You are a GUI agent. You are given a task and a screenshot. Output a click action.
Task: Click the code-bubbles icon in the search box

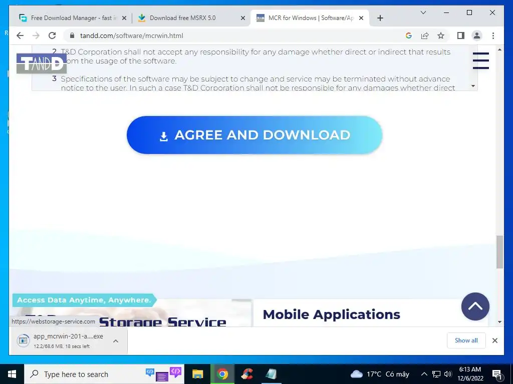[x=164, y=374]
